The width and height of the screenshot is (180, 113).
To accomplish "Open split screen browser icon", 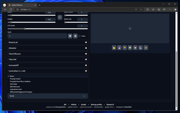I will tap(148, 10).
